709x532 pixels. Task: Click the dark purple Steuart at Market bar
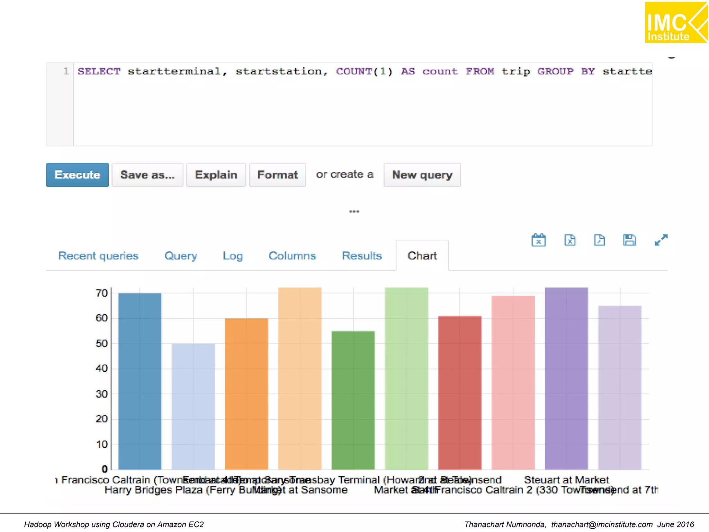[566, 378]
